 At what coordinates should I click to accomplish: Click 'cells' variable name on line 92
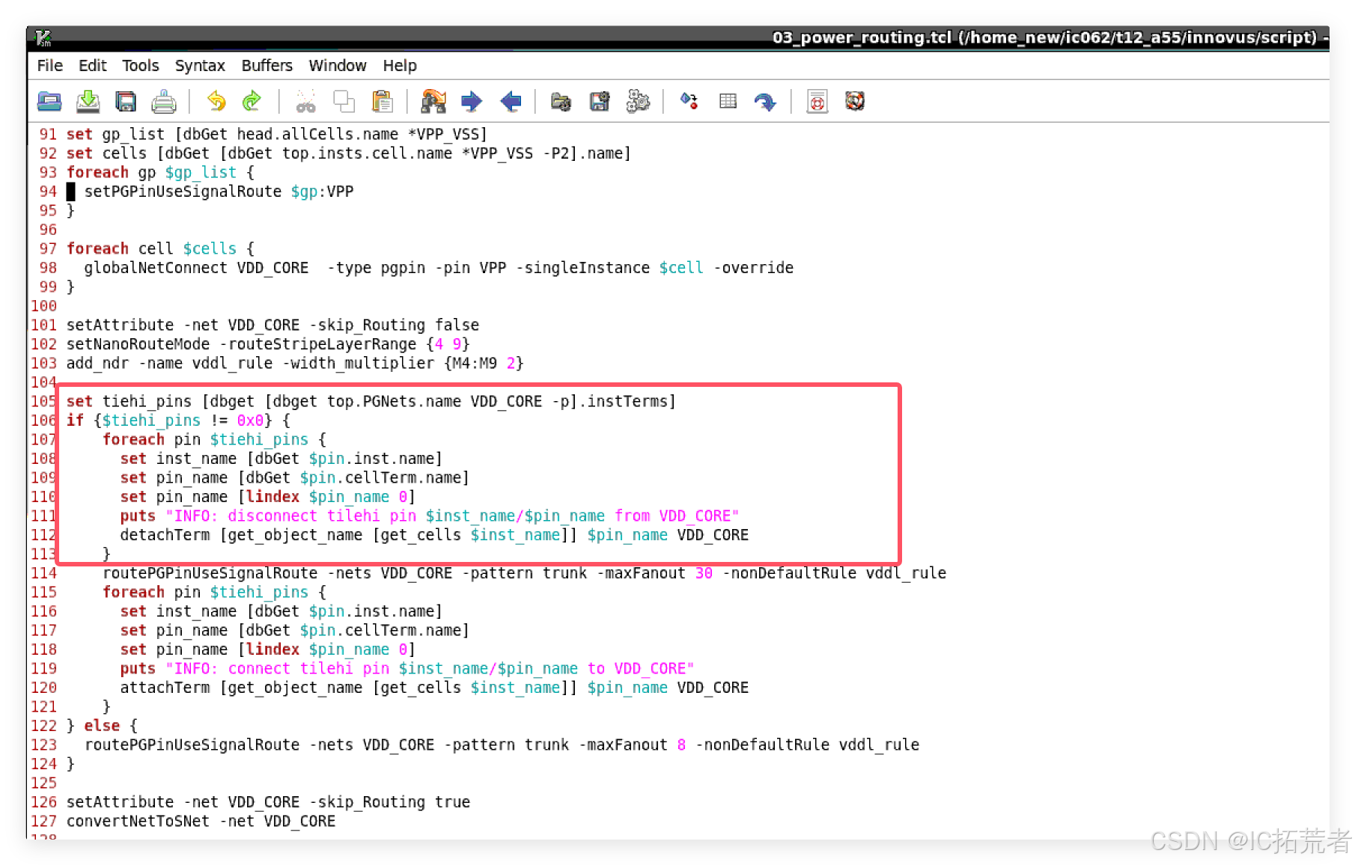(x=124, y=153)
